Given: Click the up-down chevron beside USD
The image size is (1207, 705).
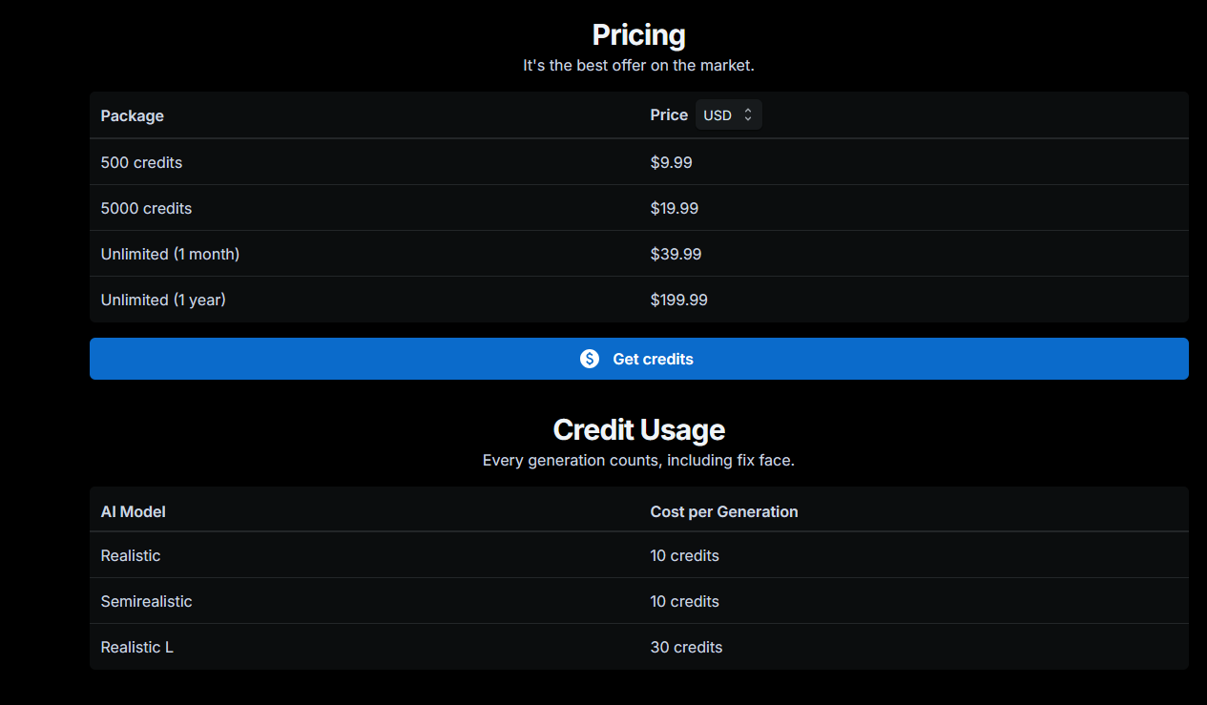Looking at the screenshot, I should (x=748, y=114).
